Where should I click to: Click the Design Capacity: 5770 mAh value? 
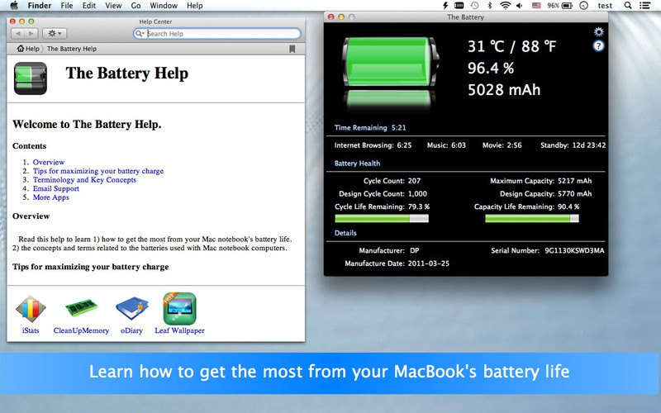tap(546, 194)
